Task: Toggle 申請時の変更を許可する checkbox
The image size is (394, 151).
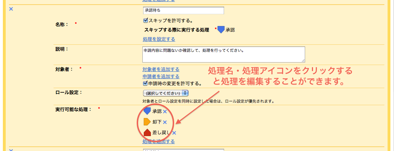Action: click(145, 83)
